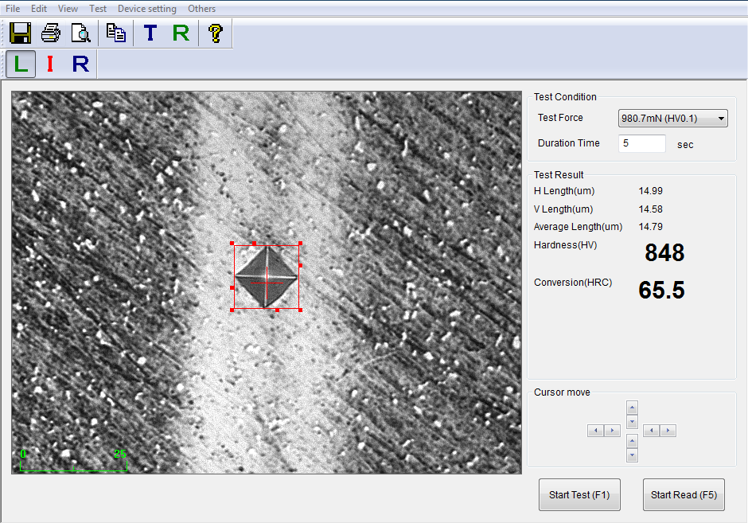Click the green R toolbar icon
The height and width of the screenshot is (523, 748).
coord(181,33)
